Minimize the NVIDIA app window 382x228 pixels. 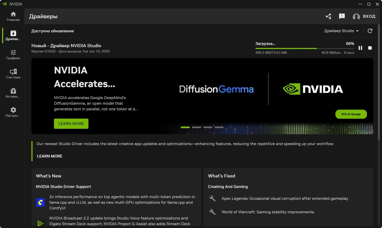(361, 4)
